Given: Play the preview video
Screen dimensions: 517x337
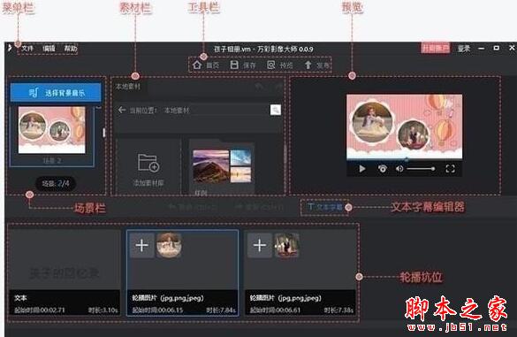Looking at the screenshot, I should click(362, 169).
